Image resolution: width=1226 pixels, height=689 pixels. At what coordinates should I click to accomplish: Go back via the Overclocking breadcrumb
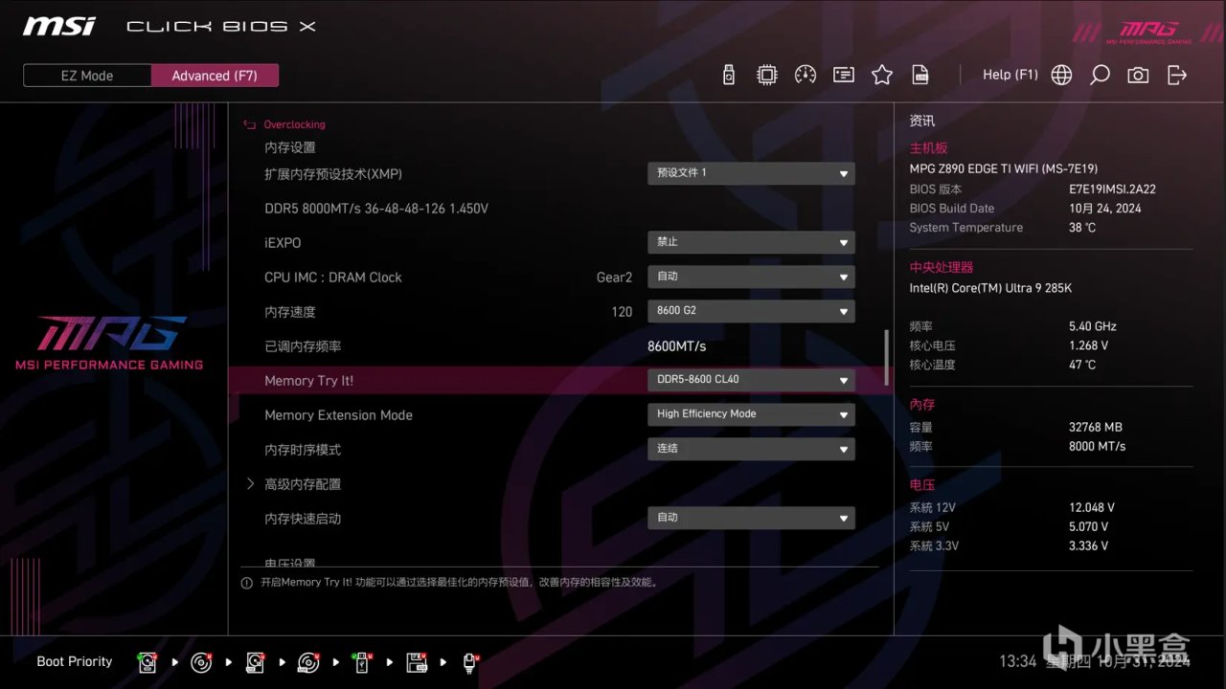(294, 124)
